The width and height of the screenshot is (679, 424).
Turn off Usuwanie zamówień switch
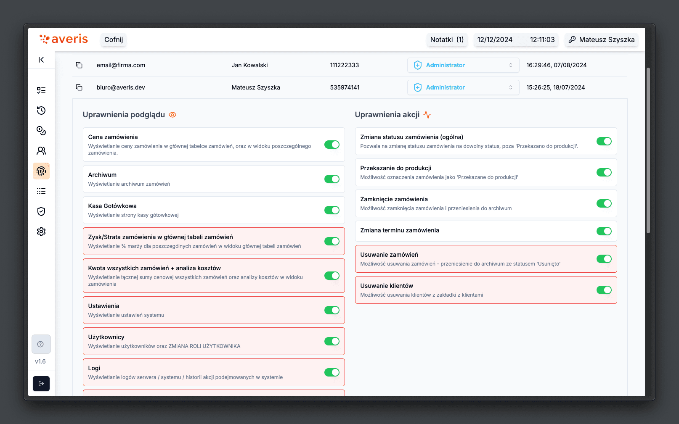pos(604,259)
